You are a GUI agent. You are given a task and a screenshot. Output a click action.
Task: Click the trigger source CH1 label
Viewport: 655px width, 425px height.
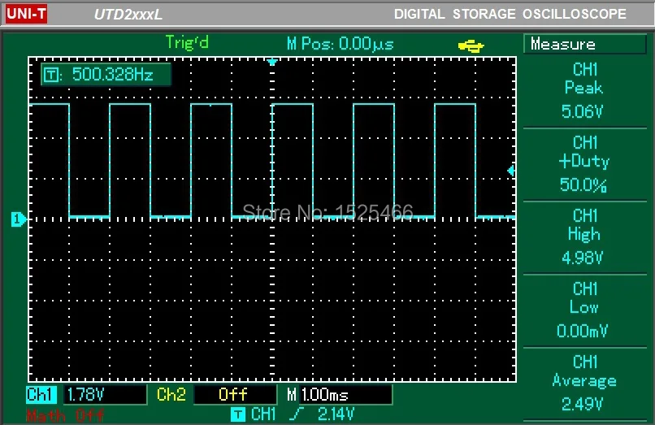pos(263,414)
